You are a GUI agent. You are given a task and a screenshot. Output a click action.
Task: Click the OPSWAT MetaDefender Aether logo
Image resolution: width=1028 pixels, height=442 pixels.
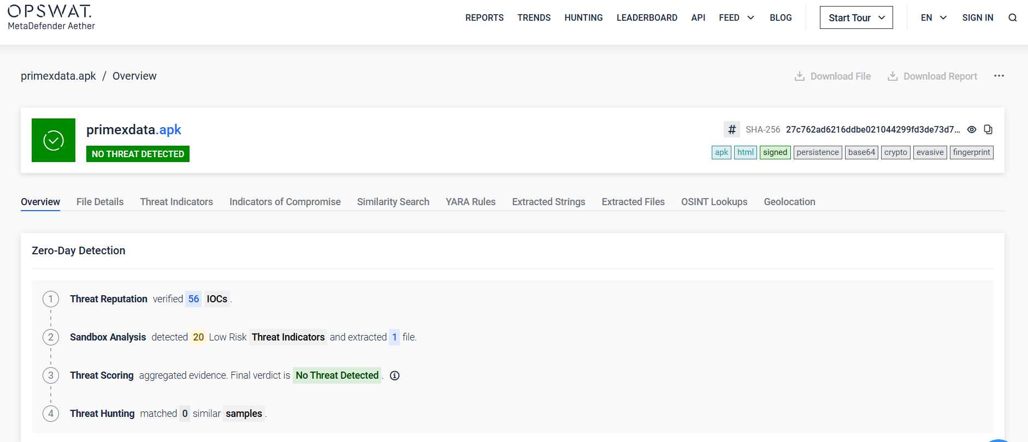pos(51,17)
